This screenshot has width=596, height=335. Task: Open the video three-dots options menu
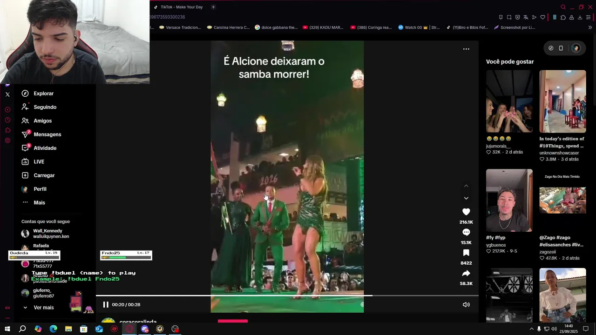tap(466, 49)
